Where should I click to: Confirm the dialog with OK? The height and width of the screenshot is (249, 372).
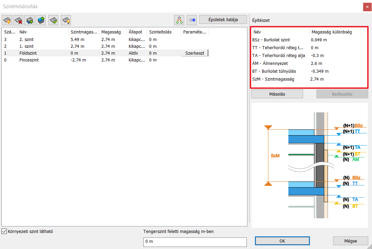(282, 241)
